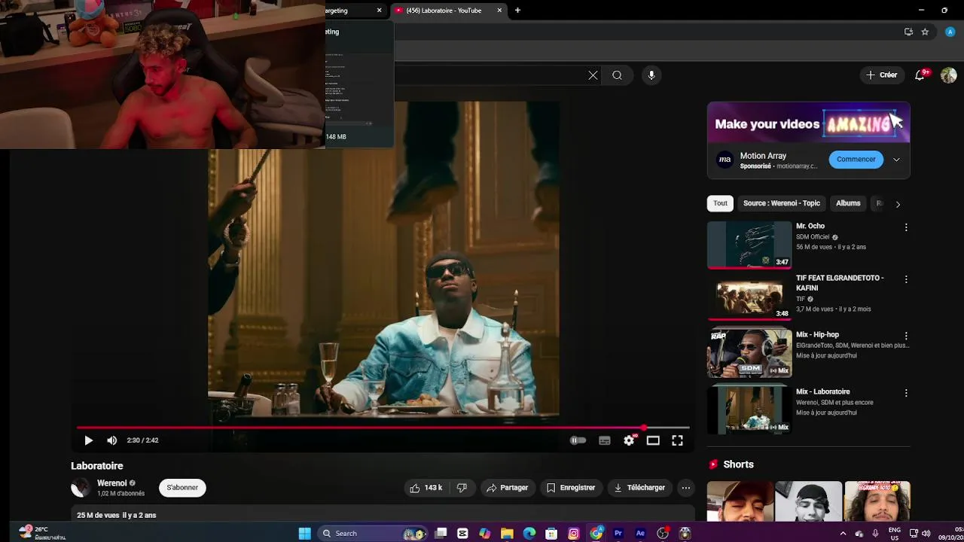Open Adobe After Effects from taskbar
Image resolution: width=964 pixels, height=542 pixels.
[640, 533]
